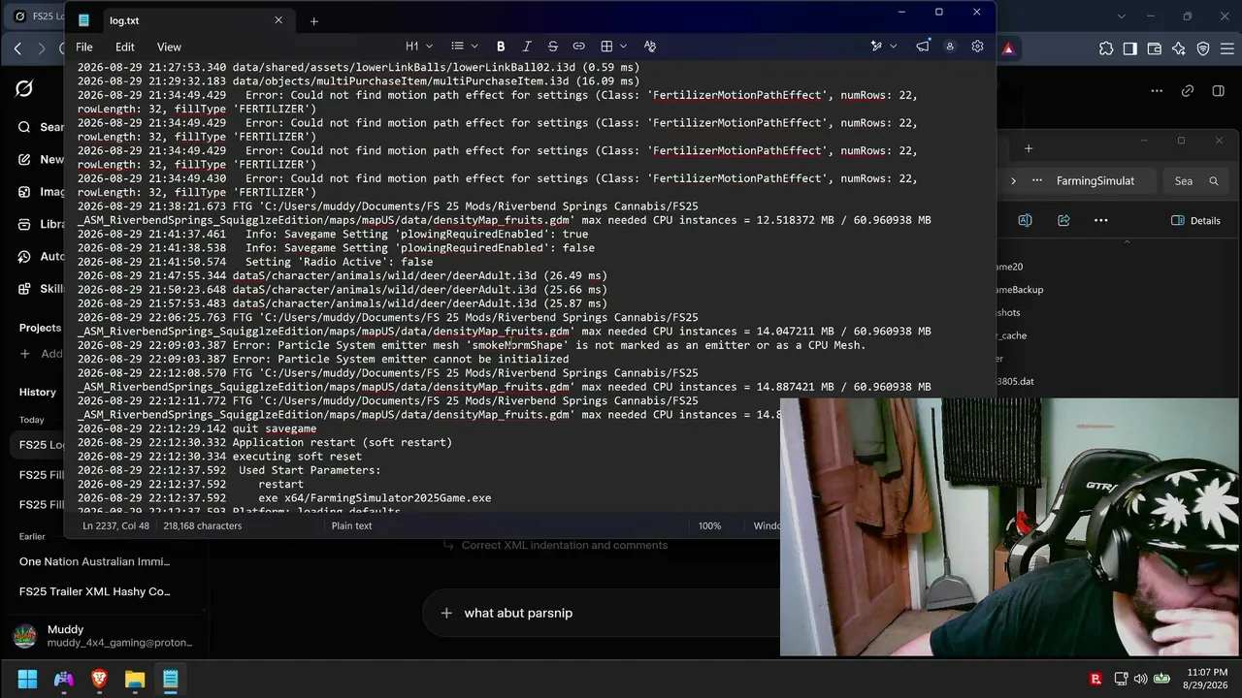Click FarmingSimulat breadcrumb in File Explorer

pyautogui.click(x=1095, y=181)
